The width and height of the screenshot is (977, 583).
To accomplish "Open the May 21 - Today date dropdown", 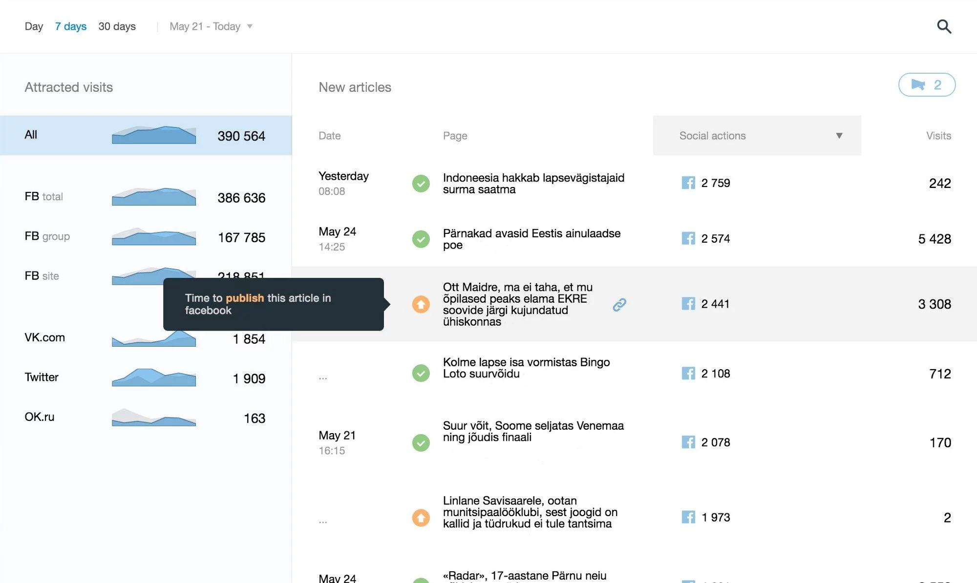I will 211,26.
